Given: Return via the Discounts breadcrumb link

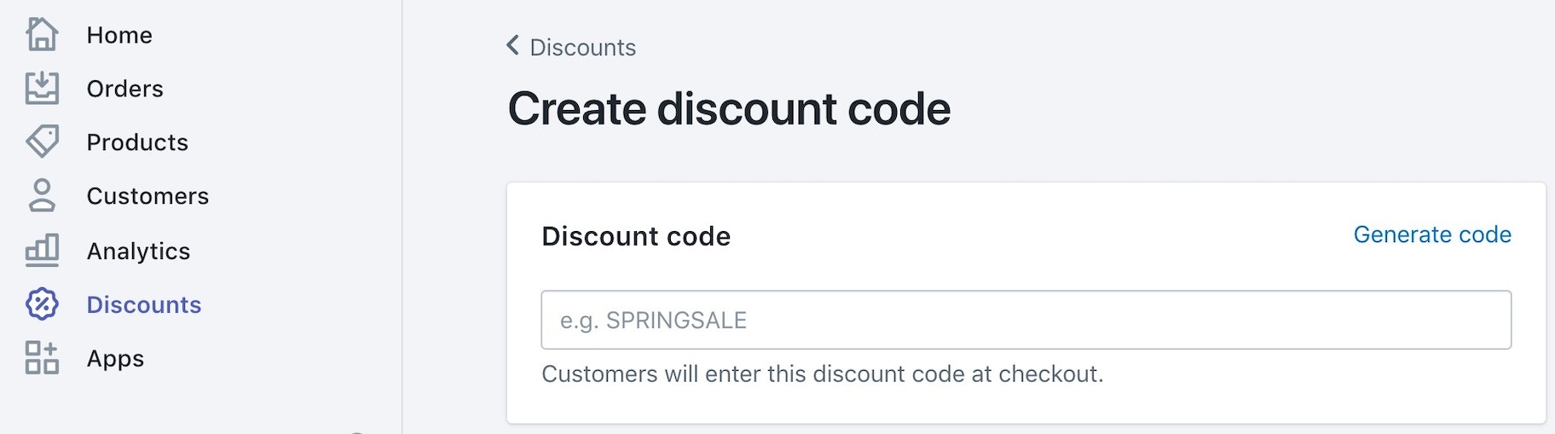Looking at the screenshot, I should (x=582, y=47).
